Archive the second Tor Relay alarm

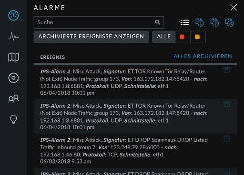[227, 104]
